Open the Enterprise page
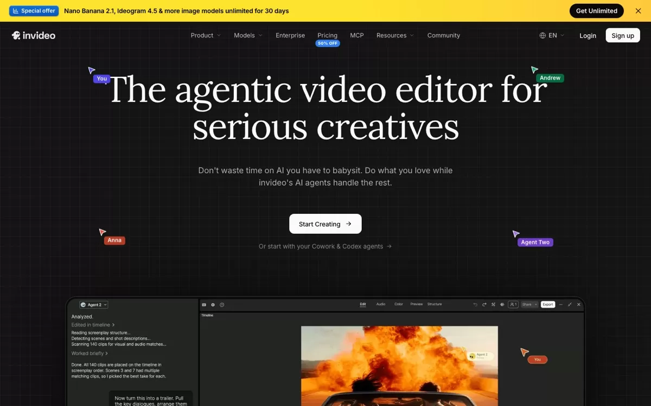This screenshot has height=406, width=651. pyautogui.click(x=290, y=35)
